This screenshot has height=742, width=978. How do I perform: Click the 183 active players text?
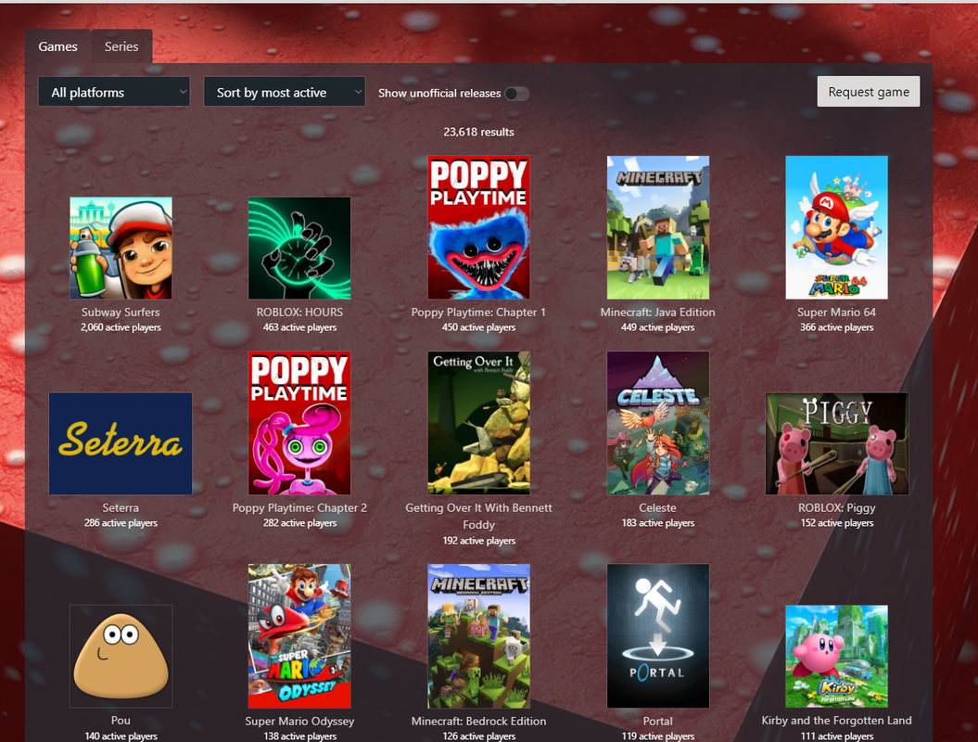pos(658,523)
